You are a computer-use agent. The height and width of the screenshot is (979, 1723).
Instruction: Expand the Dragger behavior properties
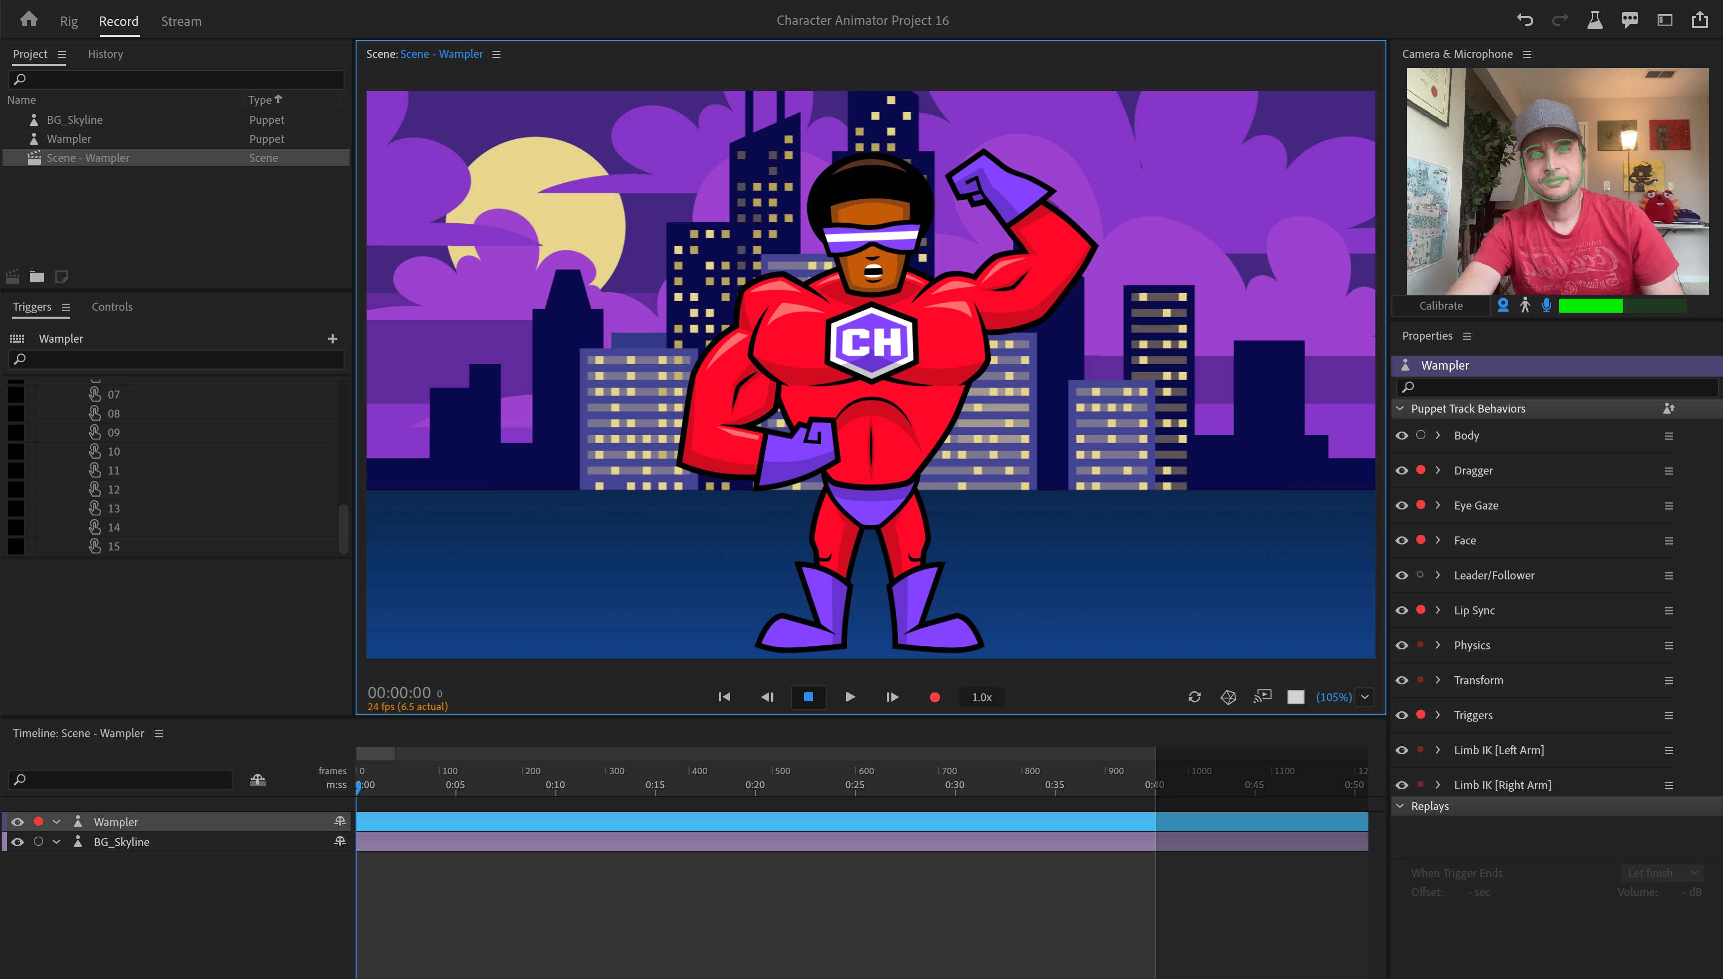(x=1438, y=470)
